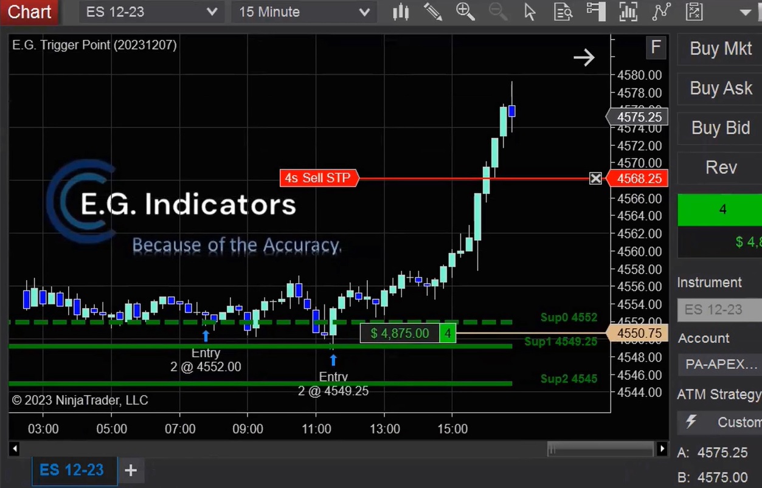Click the 15:00 time axis label
The height and width of the screenshot is (488, 762).
453,429
